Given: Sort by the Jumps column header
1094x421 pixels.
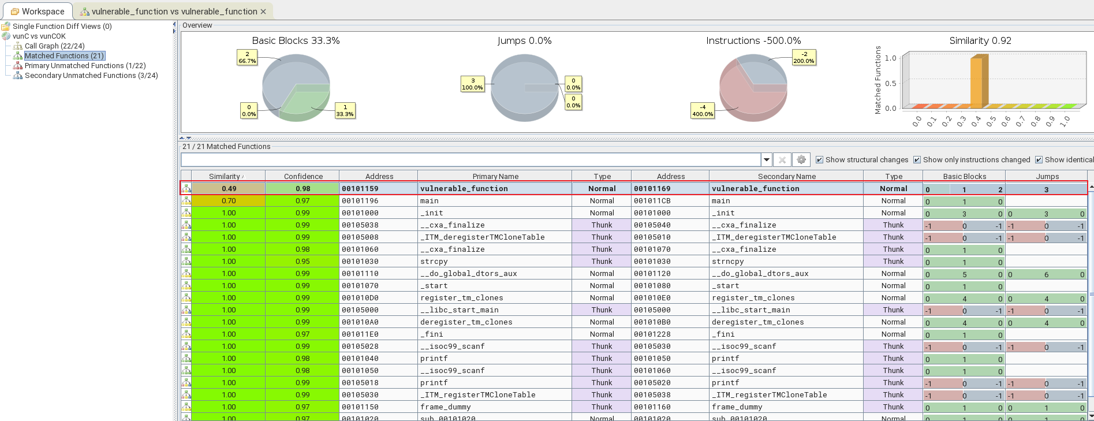Looking at the screenshot, I should [x=1047, y=176].
